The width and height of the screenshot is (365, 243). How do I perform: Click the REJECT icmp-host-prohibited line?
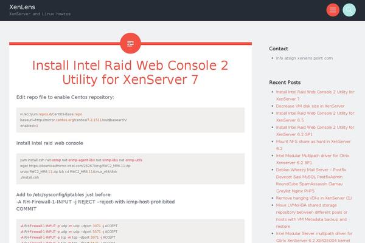point(96,202)
